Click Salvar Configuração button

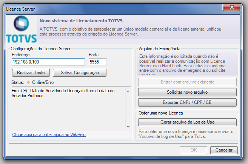click(80, 73)
